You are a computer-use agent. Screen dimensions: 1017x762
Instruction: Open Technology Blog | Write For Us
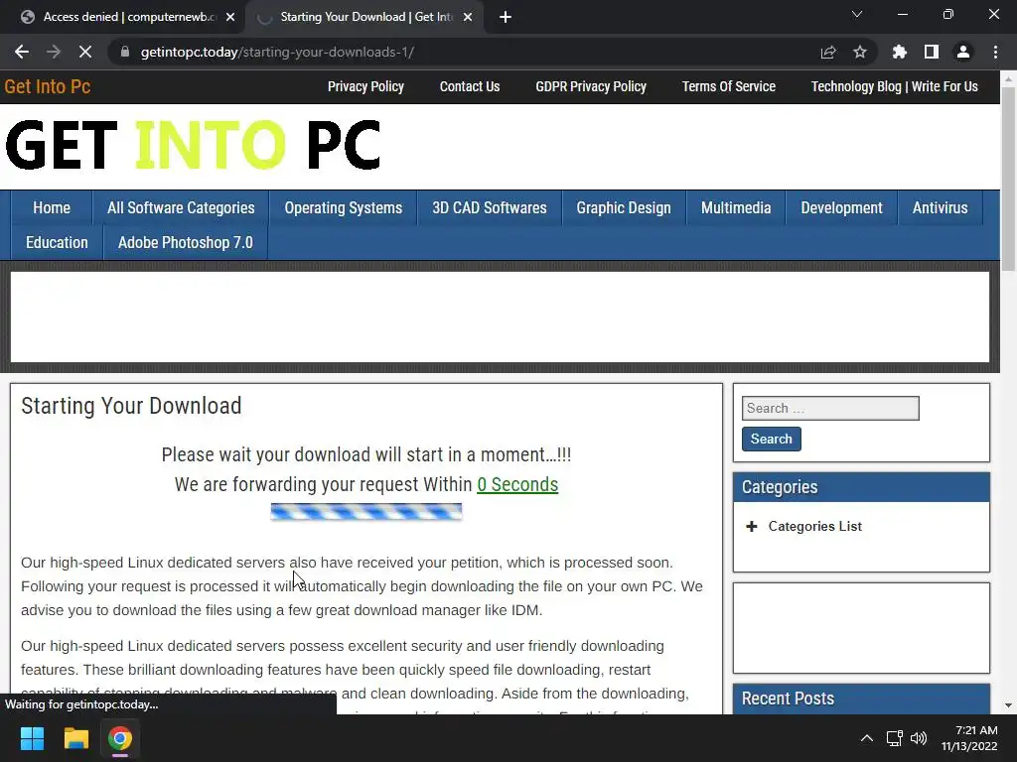pyautogui.click(x=895, y=86)
